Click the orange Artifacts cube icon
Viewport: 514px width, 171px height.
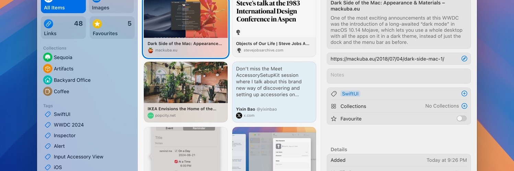[48, 69]
